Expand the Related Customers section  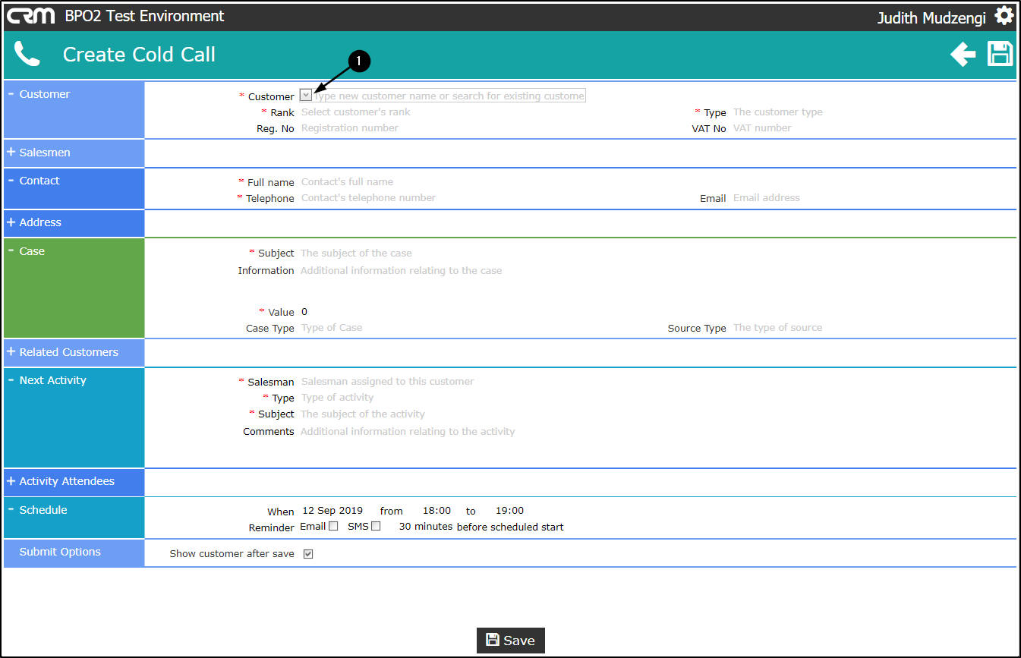point(11,352)
